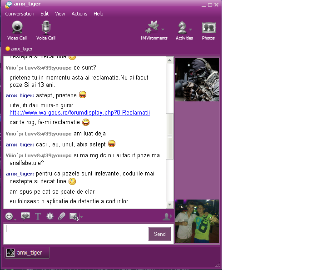Open the Conversation menu
Image resolution: width=327 pixels, height=270 pixels.
tap(20, 14)
